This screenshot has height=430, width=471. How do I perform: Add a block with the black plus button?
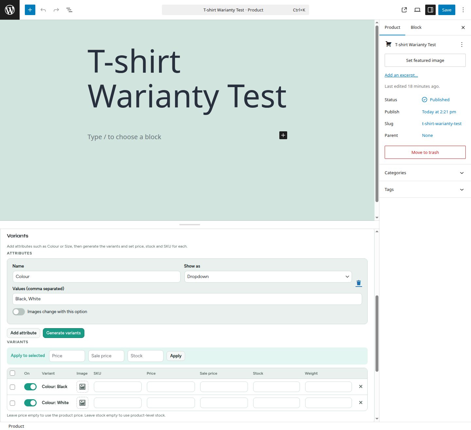click(283, 135)
